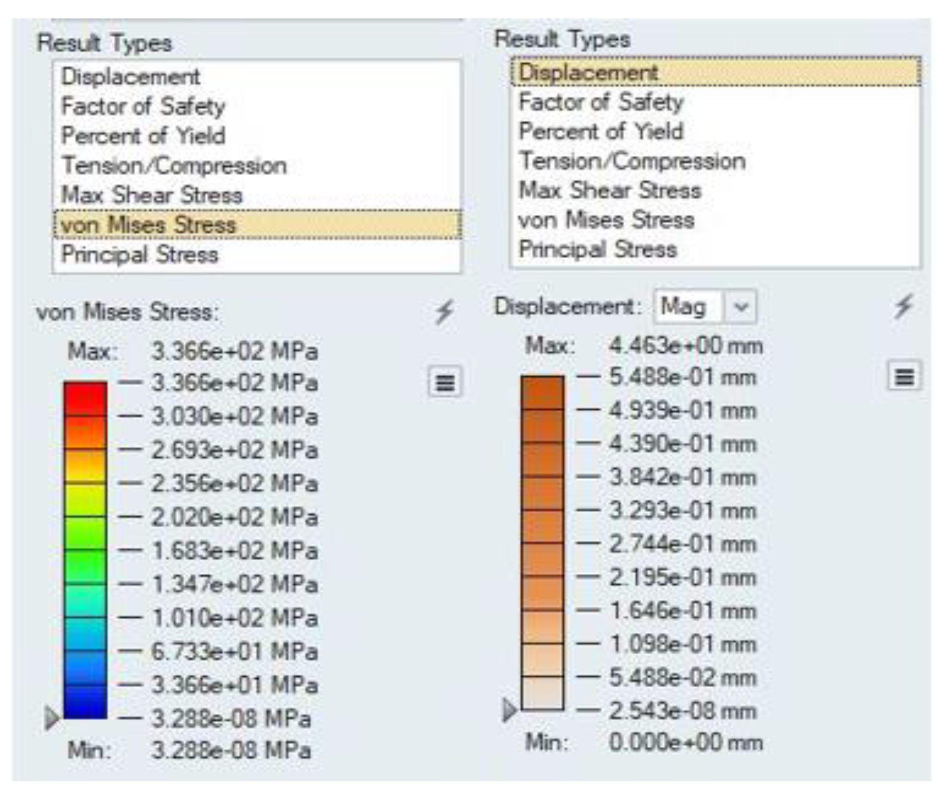Open legend options menu for displacement scale
The width and height of the screenshot is (946, 794).
click(x=904, y=376)
